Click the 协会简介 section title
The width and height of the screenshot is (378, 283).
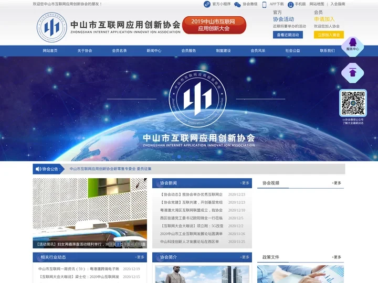point(169,257)
